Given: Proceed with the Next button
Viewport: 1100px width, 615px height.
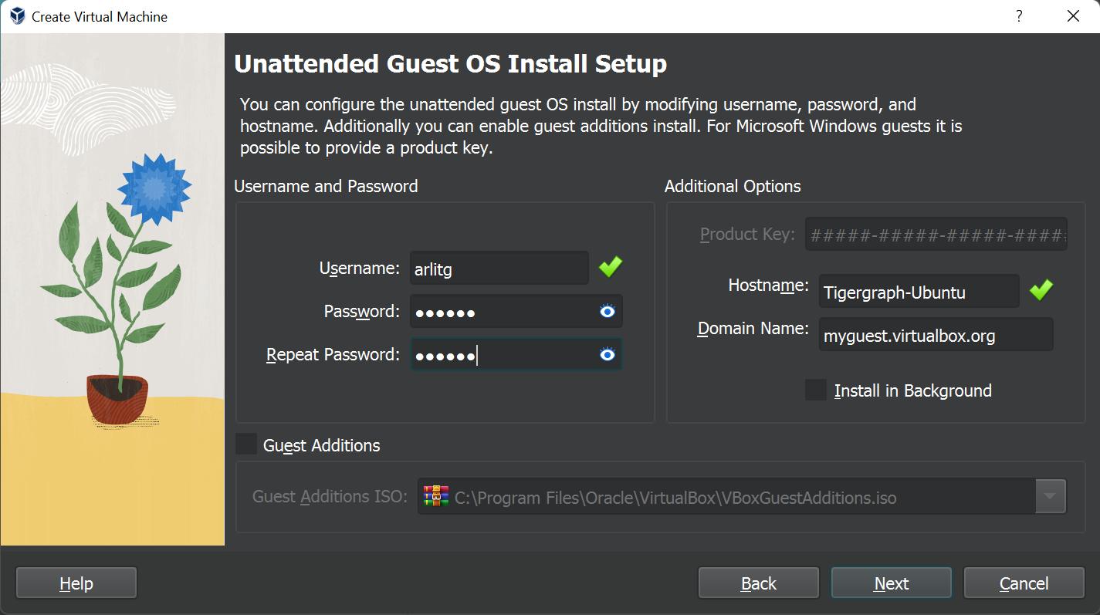Looking at the screenshot, I should (892, 583).
